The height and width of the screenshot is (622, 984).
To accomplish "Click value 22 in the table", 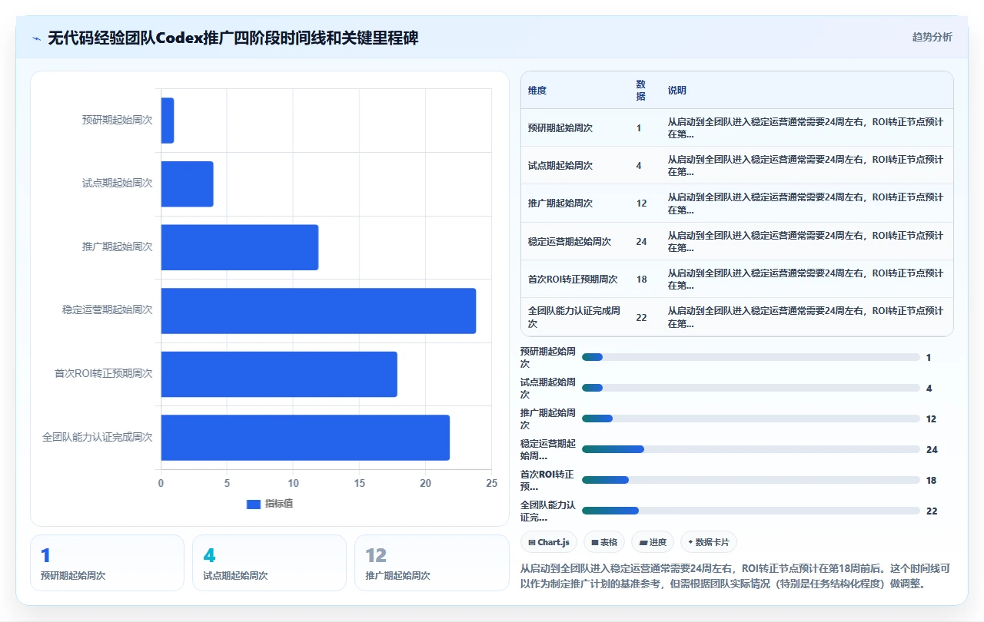I will 642,317.
